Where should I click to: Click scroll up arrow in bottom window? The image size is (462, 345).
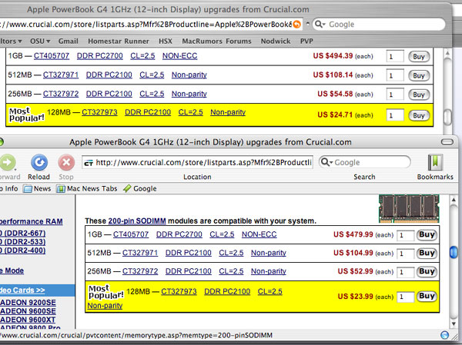click(x=454, y=200)
